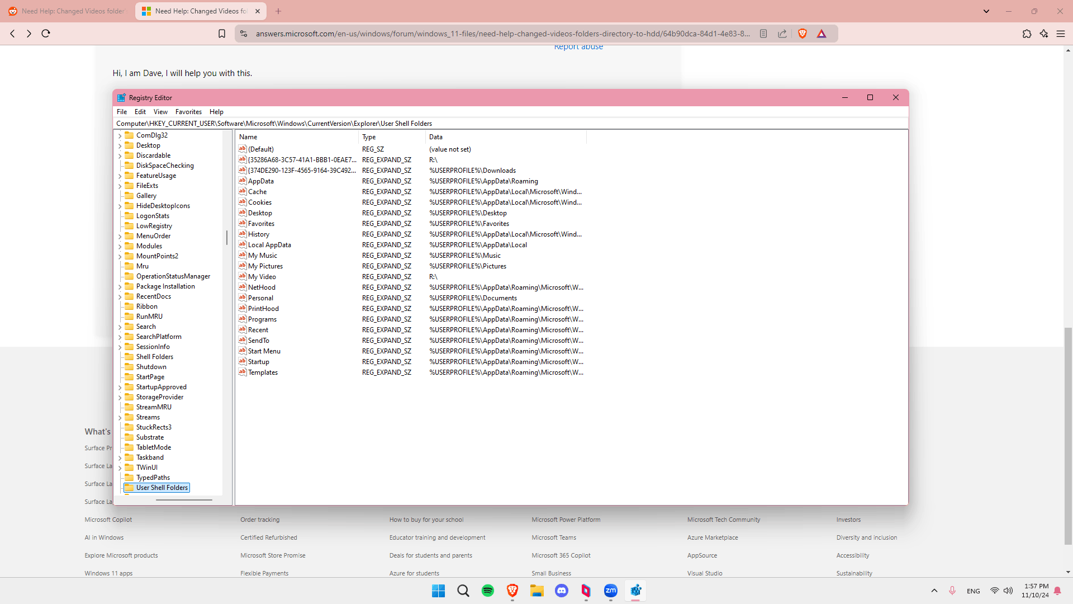Screen dimensions: 1073x604
Task: Show hidden icons chevron in system tray
Action: coord(934,591)
